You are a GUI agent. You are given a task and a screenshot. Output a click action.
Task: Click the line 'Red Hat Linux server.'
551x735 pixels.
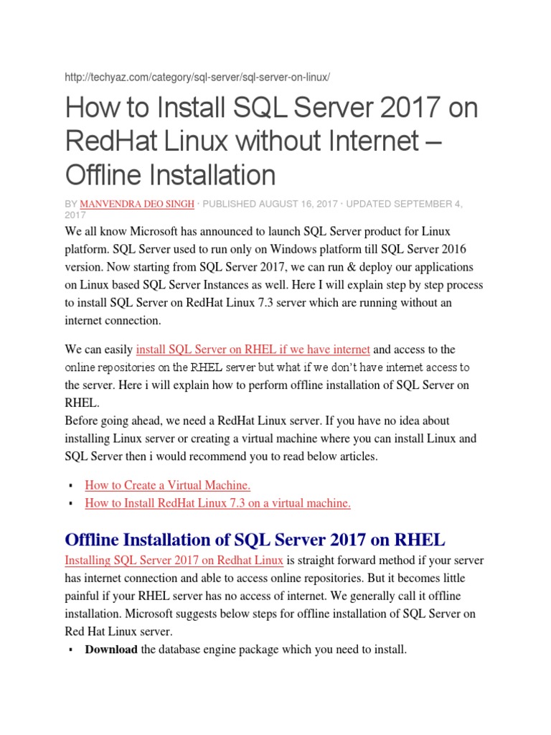coord(118,632)
